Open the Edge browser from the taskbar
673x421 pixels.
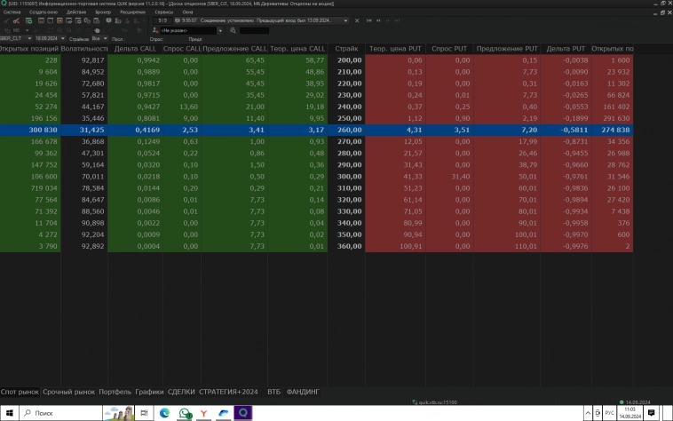[164, 413]
